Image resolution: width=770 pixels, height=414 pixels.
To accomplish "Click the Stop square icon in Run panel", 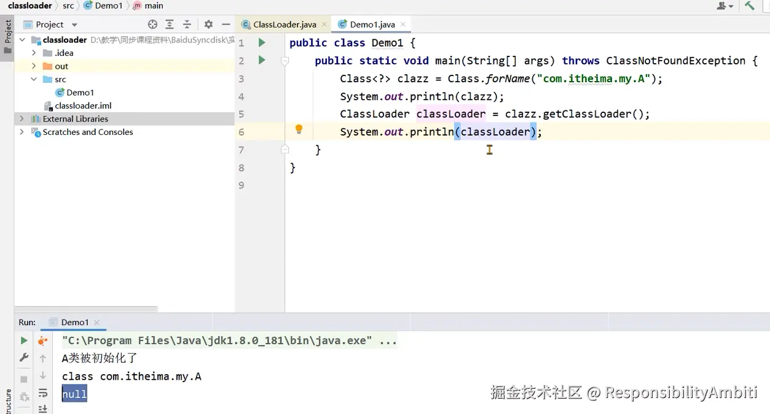I will [x=24, y=380].
